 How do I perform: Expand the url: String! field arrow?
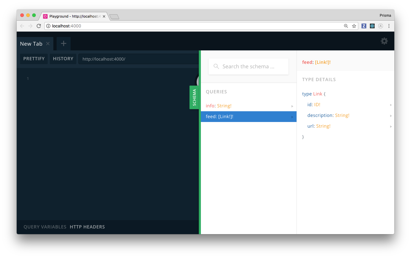(x=391, y=126)
